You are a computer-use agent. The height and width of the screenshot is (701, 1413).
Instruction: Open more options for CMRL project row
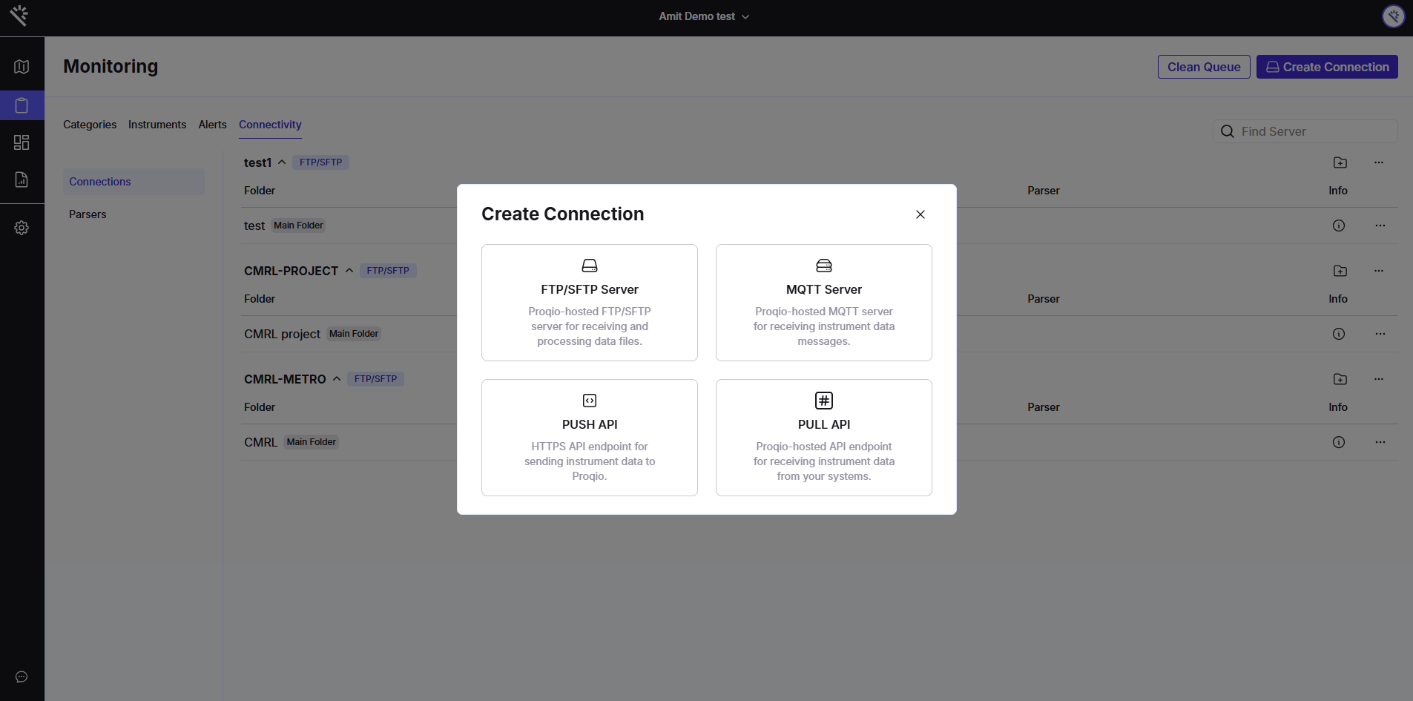[1380, 334]
